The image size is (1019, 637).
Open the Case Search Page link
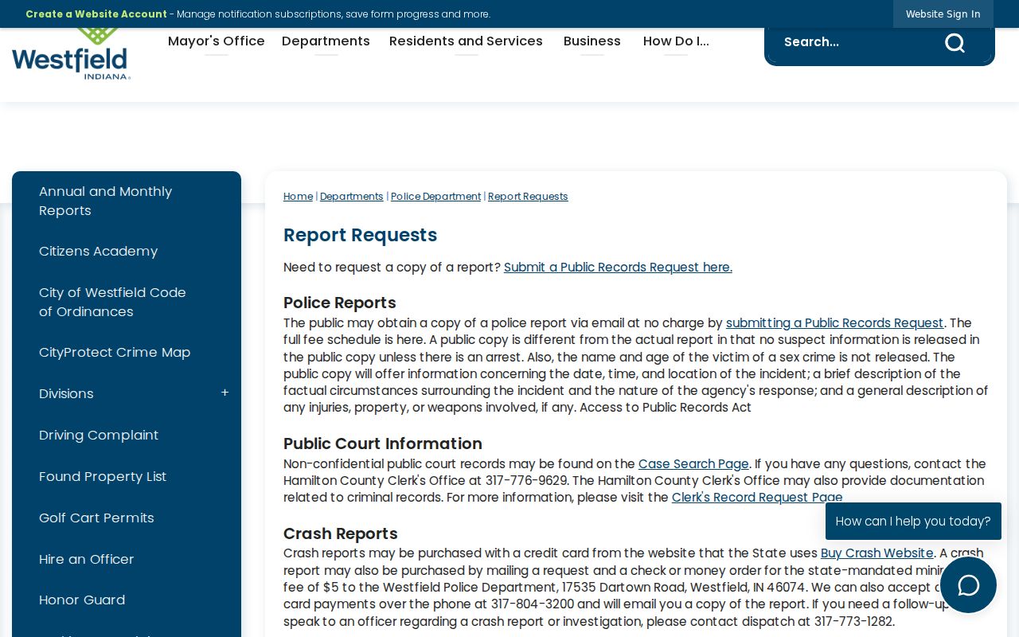pyautogui.click(x=693, y=464)
